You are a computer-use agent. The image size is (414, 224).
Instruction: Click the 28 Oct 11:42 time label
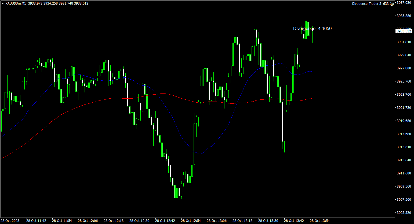[36, 221]
